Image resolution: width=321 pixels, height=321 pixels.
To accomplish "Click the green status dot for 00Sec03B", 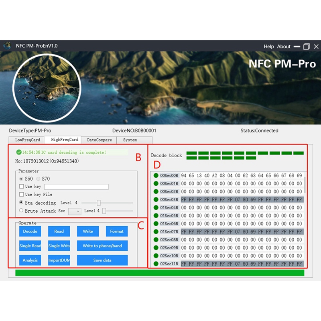I will pos(156,199).
